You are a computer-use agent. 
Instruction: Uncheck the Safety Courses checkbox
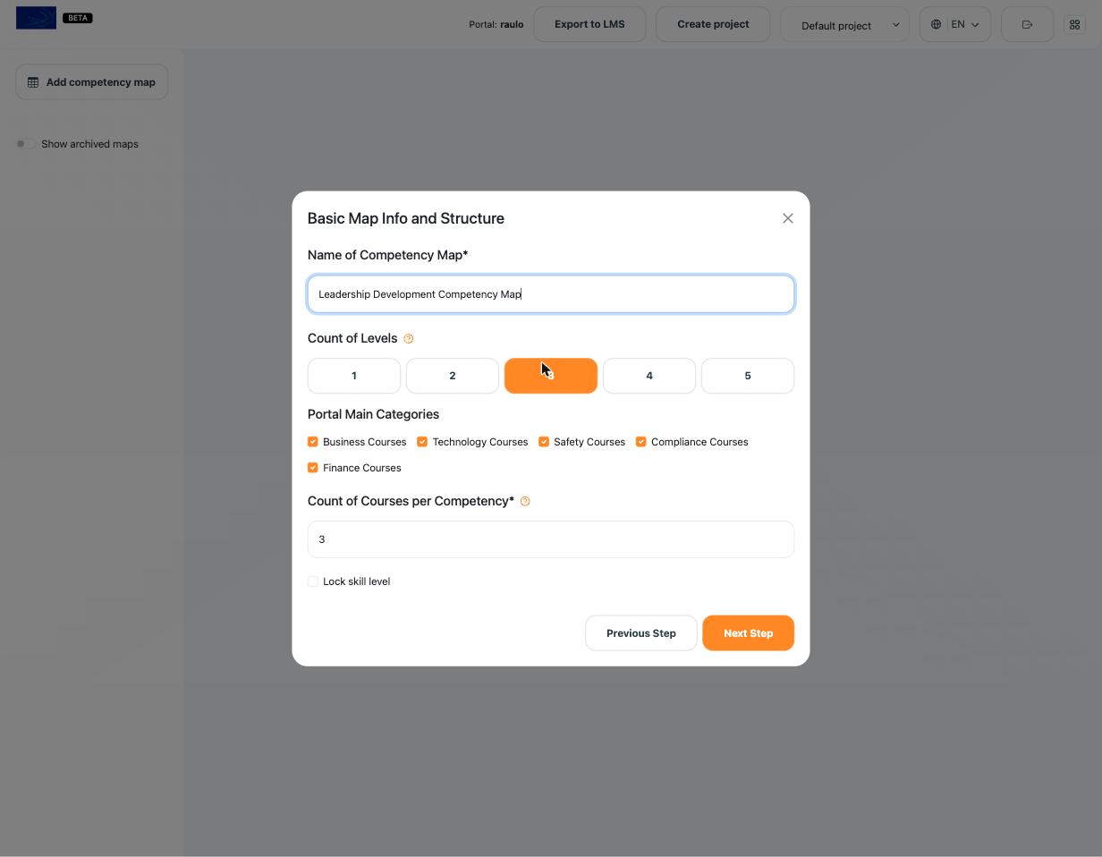[x=544, y=442]
